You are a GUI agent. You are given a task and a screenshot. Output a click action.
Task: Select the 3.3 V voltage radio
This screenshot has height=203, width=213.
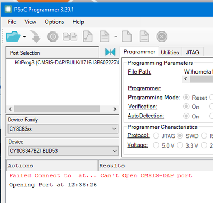[x=180, y=145]
